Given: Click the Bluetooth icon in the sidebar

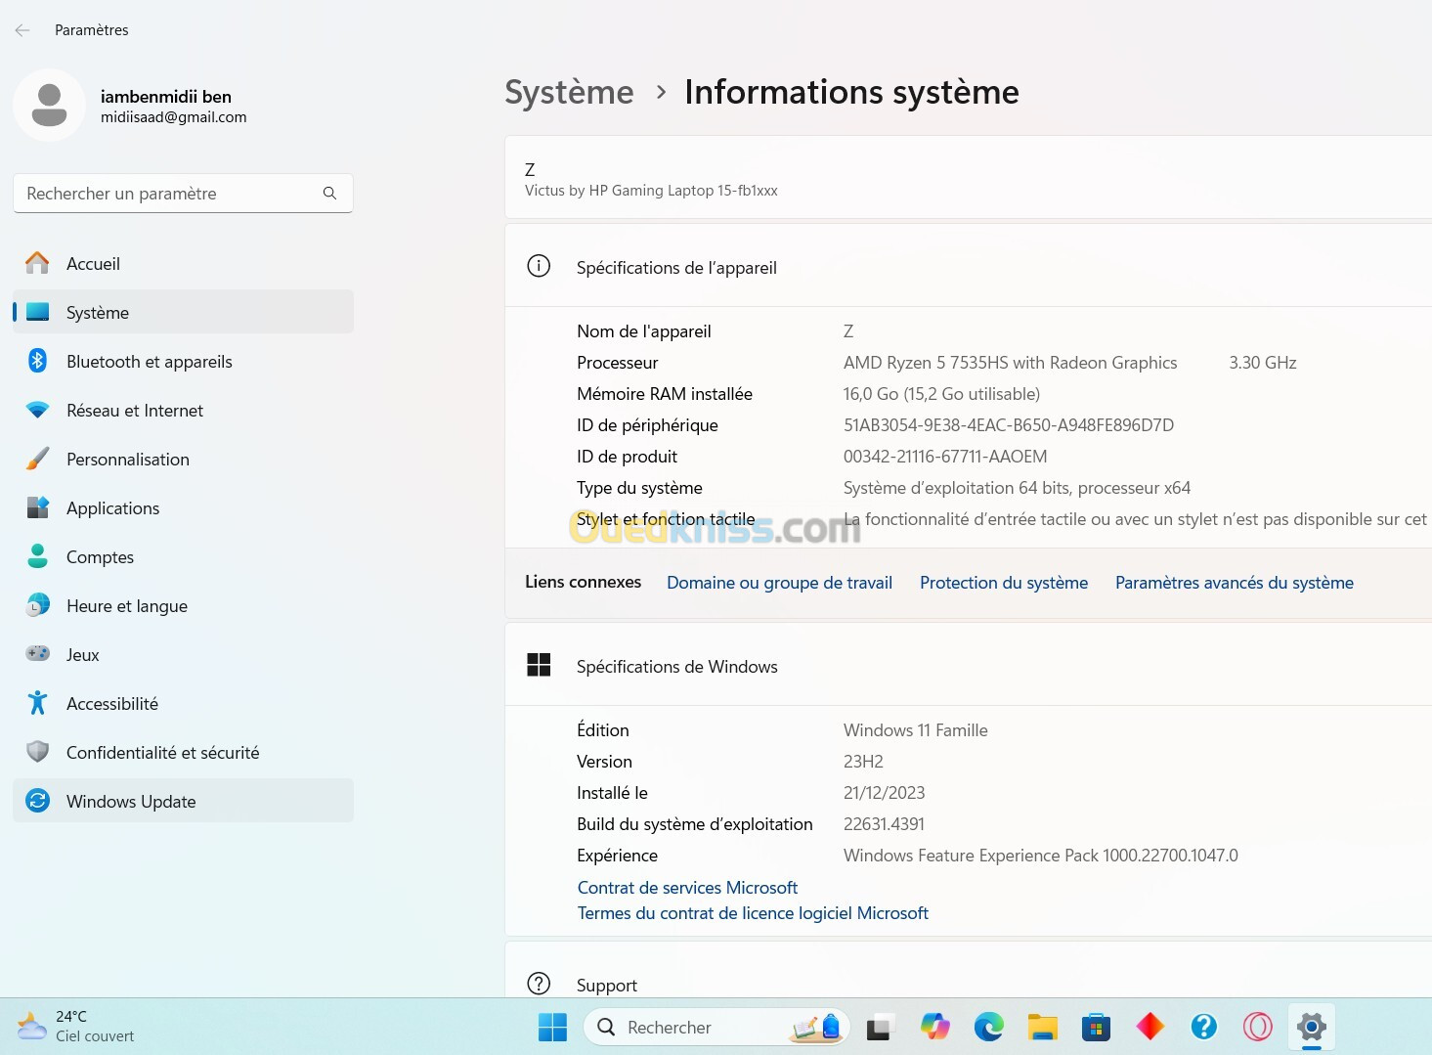Looking at the screenshot, I should pos(37,361).
